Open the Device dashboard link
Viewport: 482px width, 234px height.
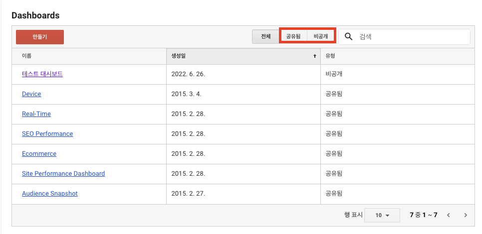[x=31, y=94]
